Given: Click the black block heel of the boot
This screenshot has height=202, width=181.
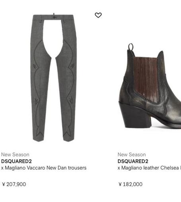Looking at the screenshot, I should (135, 116).
